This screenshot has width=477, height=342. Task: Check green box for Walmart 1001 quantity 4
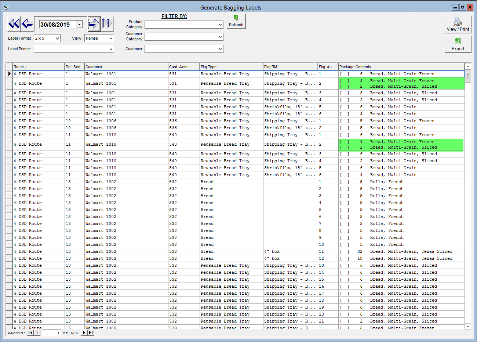pos(344,81)
